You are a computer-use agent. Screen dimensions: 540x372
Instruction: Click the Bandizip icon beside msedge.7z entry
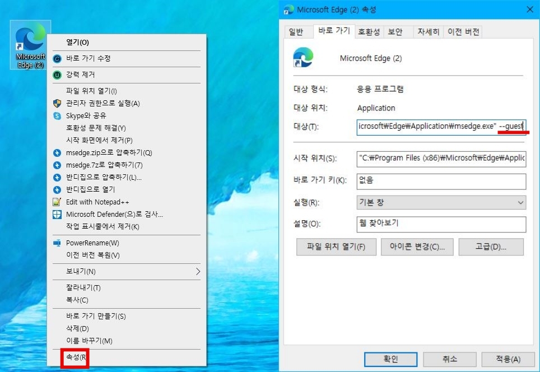(x=57, y=165)
